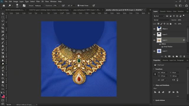This screenshot has height=106, width=189.
Task: Select the Rectangular Marquee tool
Action: pos(3,17)
